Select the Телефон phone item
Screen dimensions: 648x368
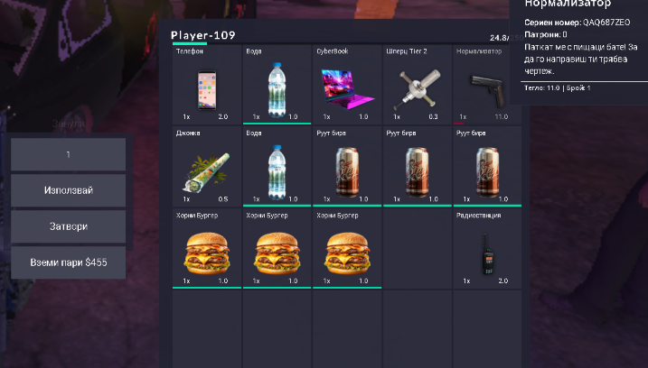pos(207,85)
